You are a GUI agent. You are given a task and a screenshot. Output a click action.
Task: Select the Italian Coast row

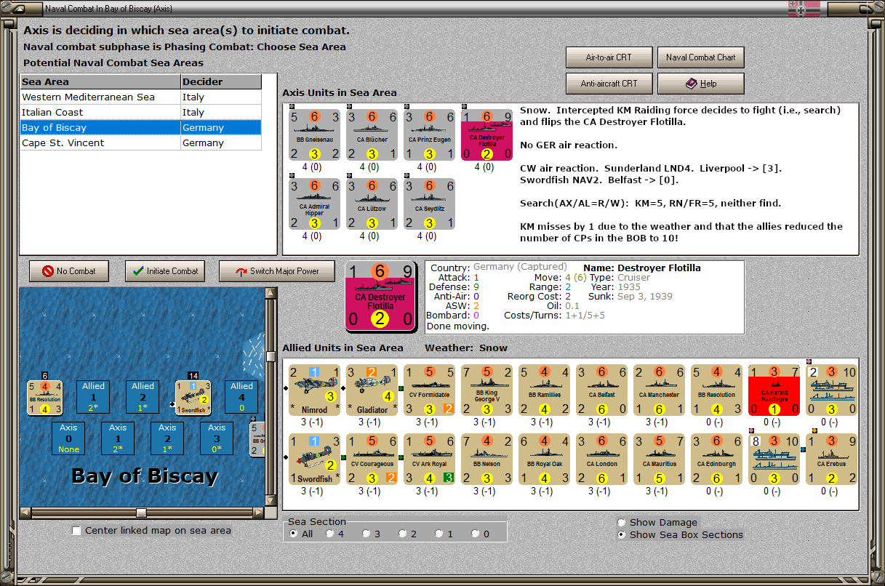pyautogui.click(x=140, y=112)
